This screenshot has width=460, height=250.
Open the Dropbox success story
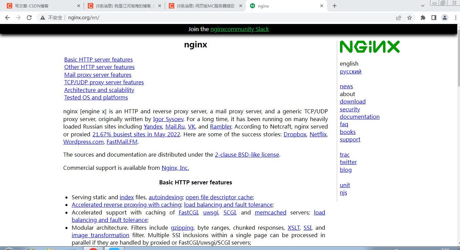(x=295, y=134)
